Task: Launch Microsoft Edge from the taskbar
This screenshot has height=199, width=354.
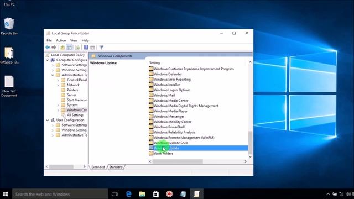Action: 129,194
